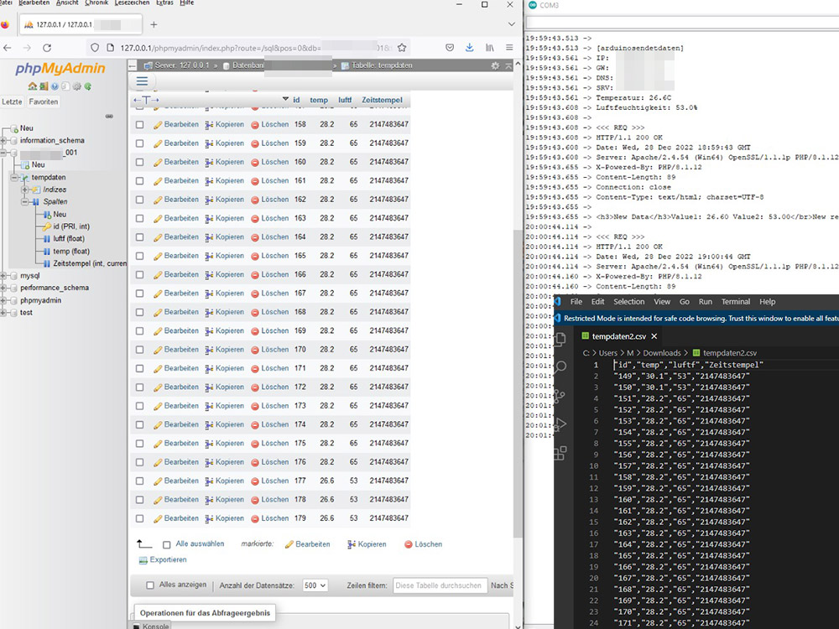Screen dimensions: 839x629
Task: Open the hamburger menu above results table
Action: (x=142, y=81)
